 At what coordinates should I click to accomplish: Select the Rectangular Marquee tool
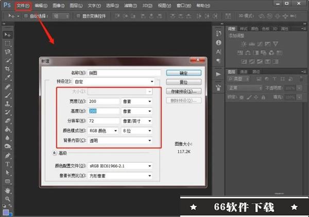8,44
